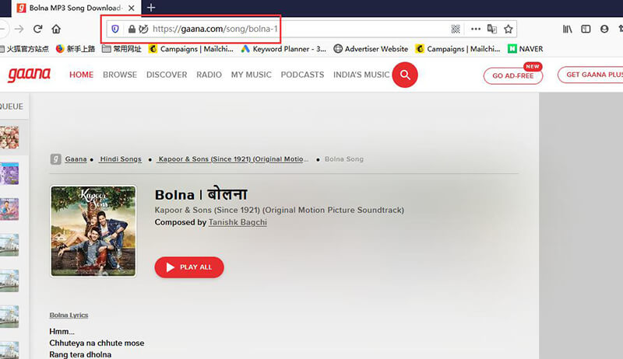Open the PODCASTS menu item

pyautogui.click(x=302, y=75)
